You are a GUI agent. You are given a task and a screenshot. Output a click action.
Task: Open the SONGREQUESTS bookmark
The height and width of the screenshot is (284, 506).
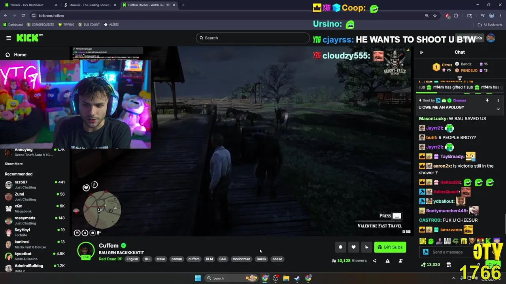40,24
